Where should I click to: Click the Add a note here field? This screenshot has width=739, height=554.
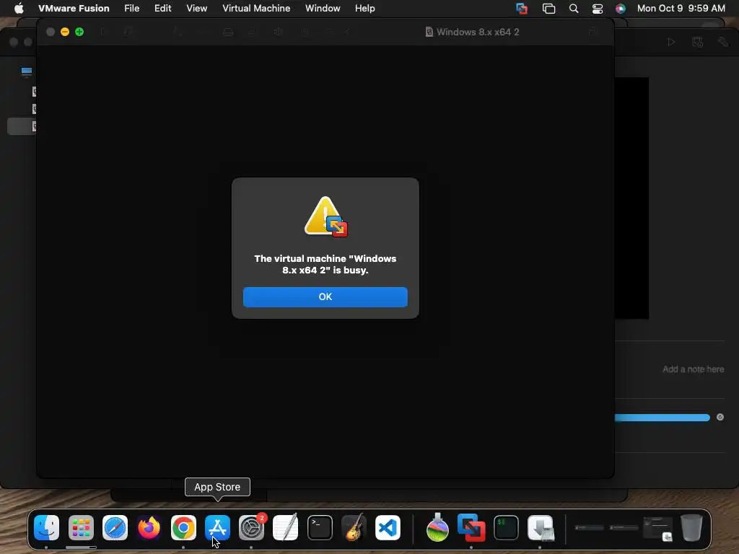[693, 369]
